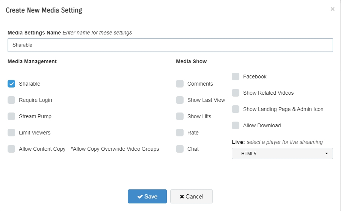Open the Live player HTML5 dropdown
This screenshot has height=211, width=341.
(x=282, y=153)
